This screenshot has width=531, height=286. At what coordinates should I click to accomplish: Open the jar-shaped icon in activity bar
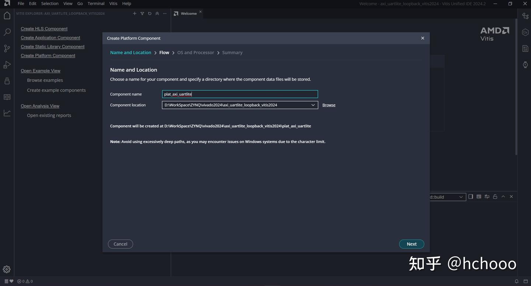[7, 81]
